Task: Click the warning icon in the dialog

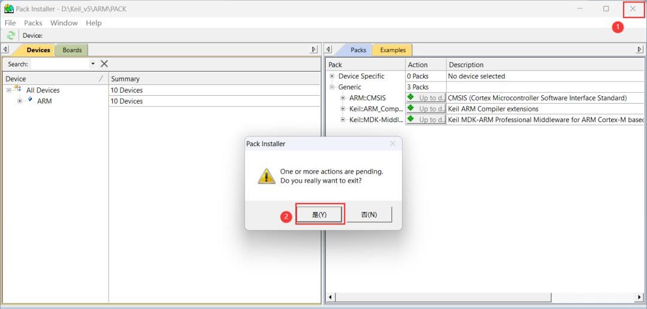Action: pos(266,176)
